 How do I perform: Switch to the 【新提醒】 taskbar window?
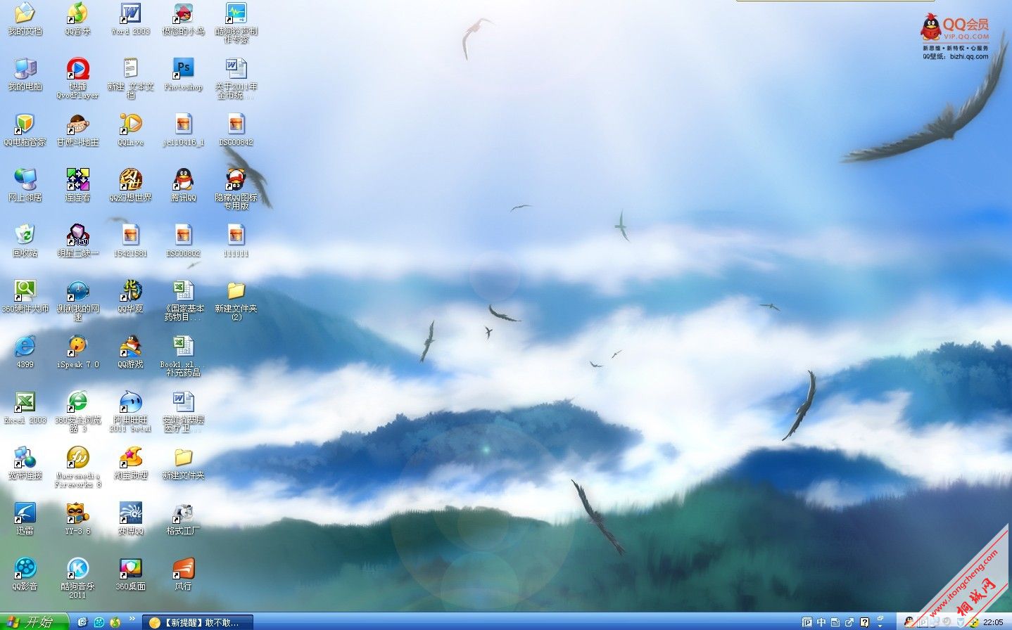coord(197,622)
